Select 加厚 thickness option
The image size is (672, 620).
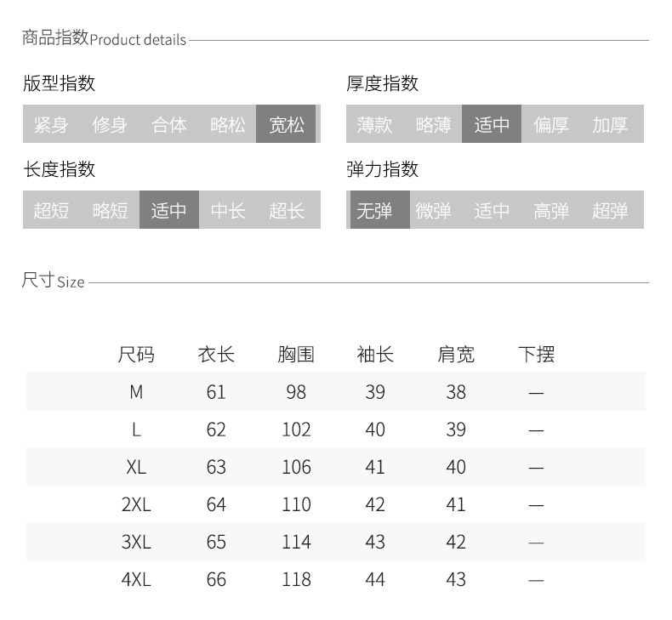(610, 124)
